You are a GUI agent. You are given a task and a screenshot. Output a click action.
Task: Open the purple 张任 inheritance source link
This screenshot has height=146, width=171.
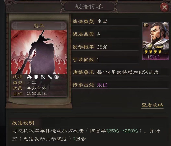[x=102, y=85]
